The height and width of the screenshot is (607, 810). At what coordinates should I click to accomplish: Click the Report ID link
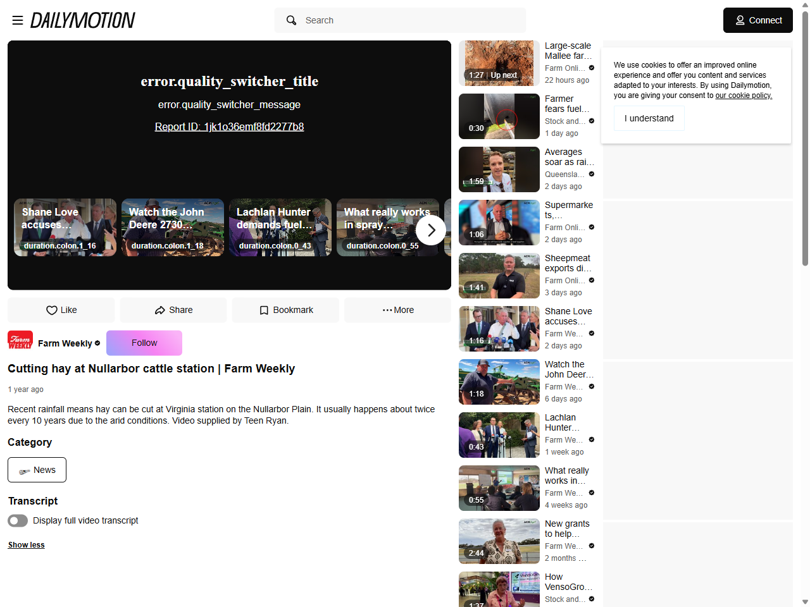click(229, 126)
